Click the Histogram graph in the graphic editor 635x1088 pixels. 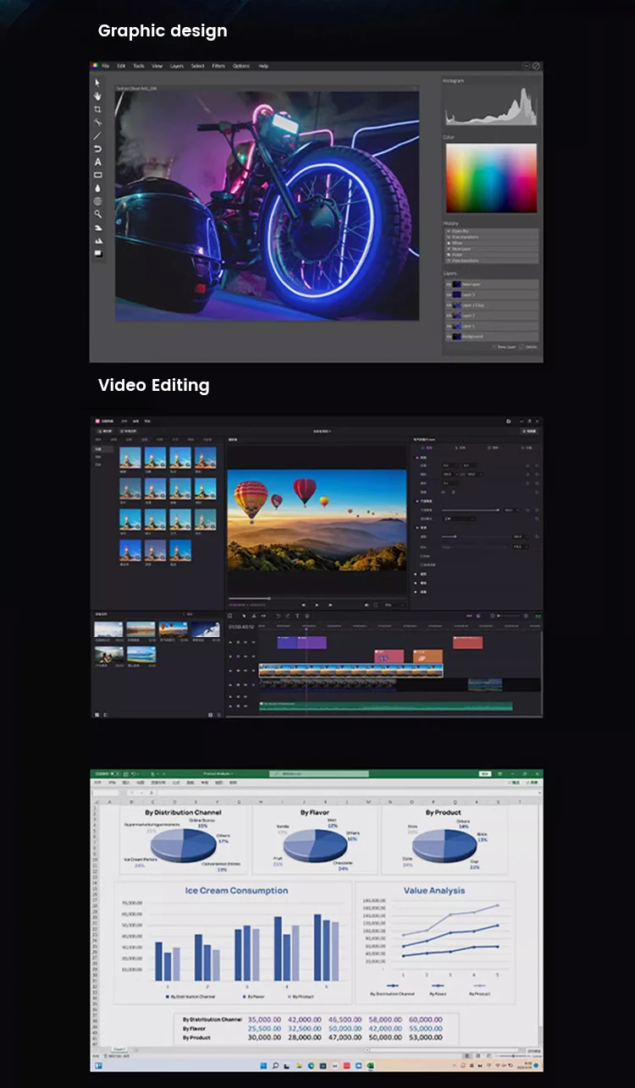(491, 106)
